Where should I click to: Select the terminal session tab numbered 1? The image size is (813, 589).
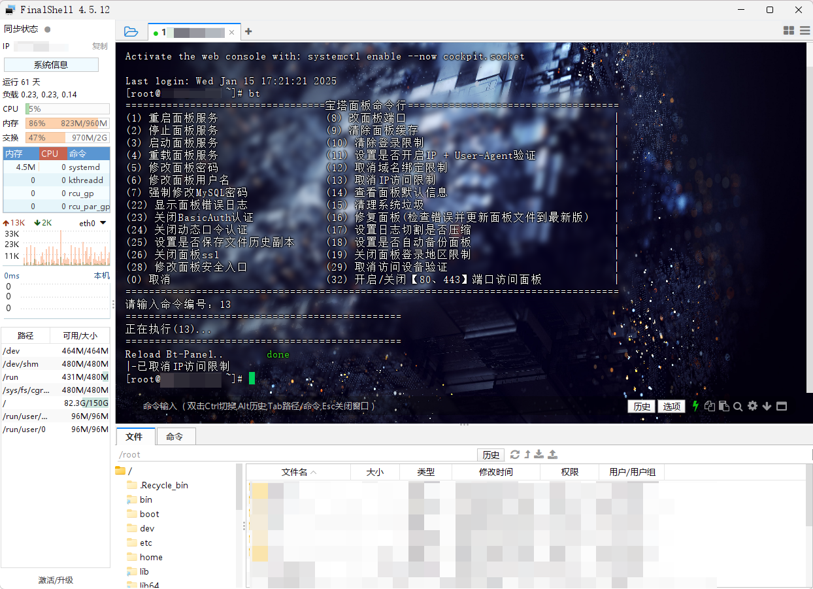[x=193, y=32]
